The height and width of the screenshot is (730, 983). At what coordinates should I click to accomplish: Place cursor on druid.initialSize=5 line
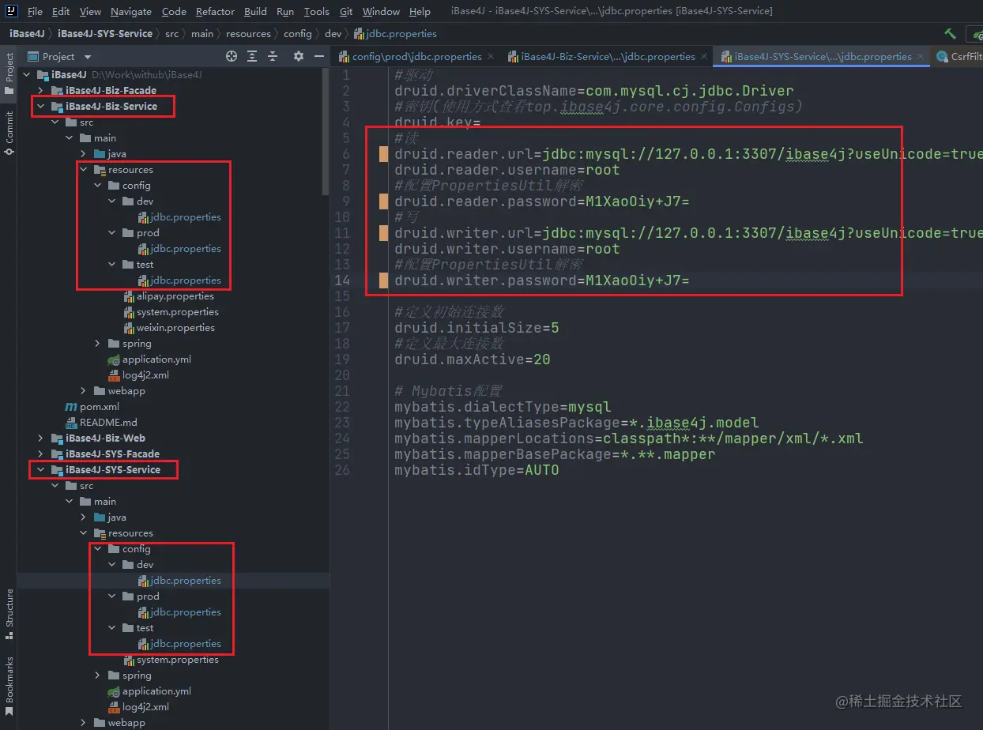point(476,328)
